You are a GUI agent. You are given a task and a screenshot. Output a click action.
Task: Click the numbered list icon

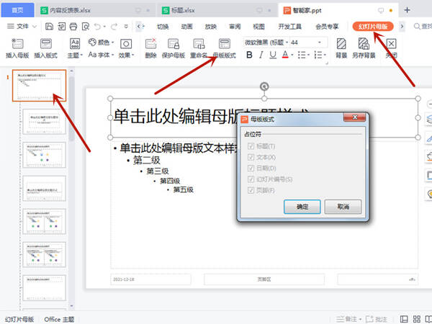[x=318, y=55]
